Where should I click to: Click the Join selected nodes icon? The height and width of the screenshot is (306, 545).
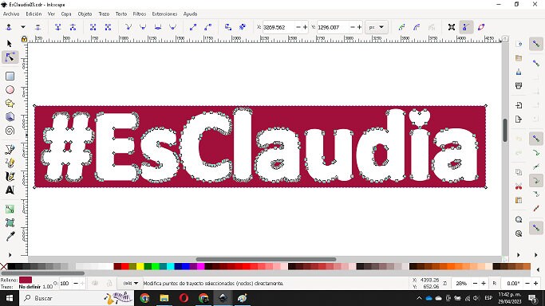click(x=57, y=27)
